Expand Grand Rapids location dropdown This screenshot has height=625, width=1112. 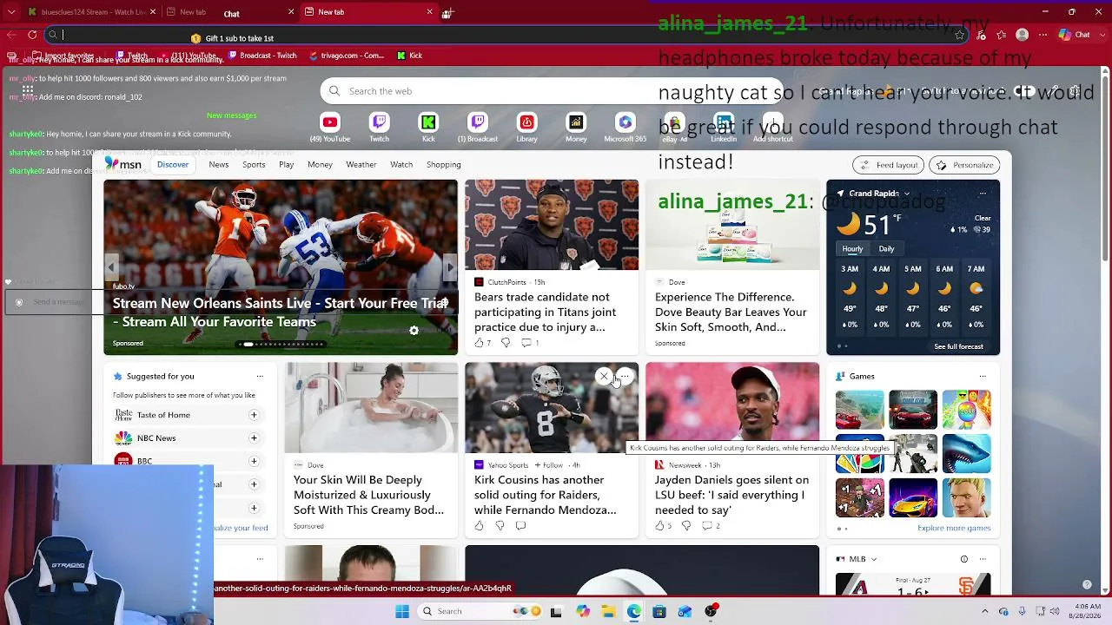click(906, 194)
